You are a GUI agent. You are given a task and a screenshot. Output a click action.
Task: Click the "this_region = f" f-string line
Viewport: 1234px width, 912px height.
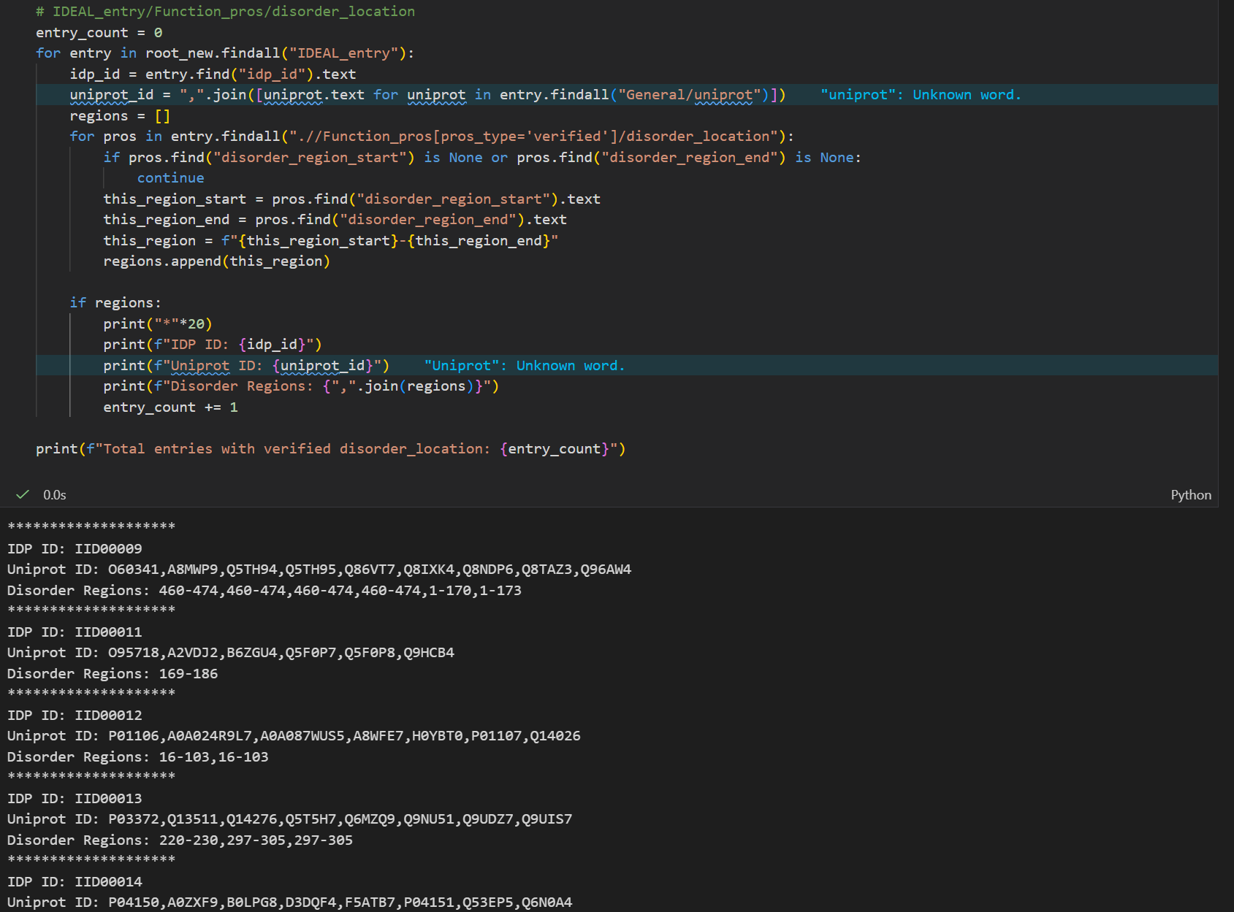(x=331, y=241)
